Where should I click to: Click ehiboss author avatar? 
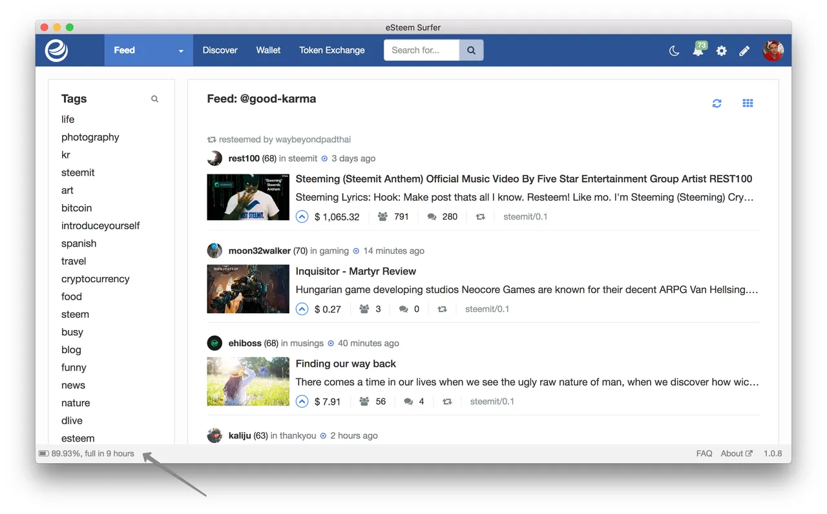(215, 343)
